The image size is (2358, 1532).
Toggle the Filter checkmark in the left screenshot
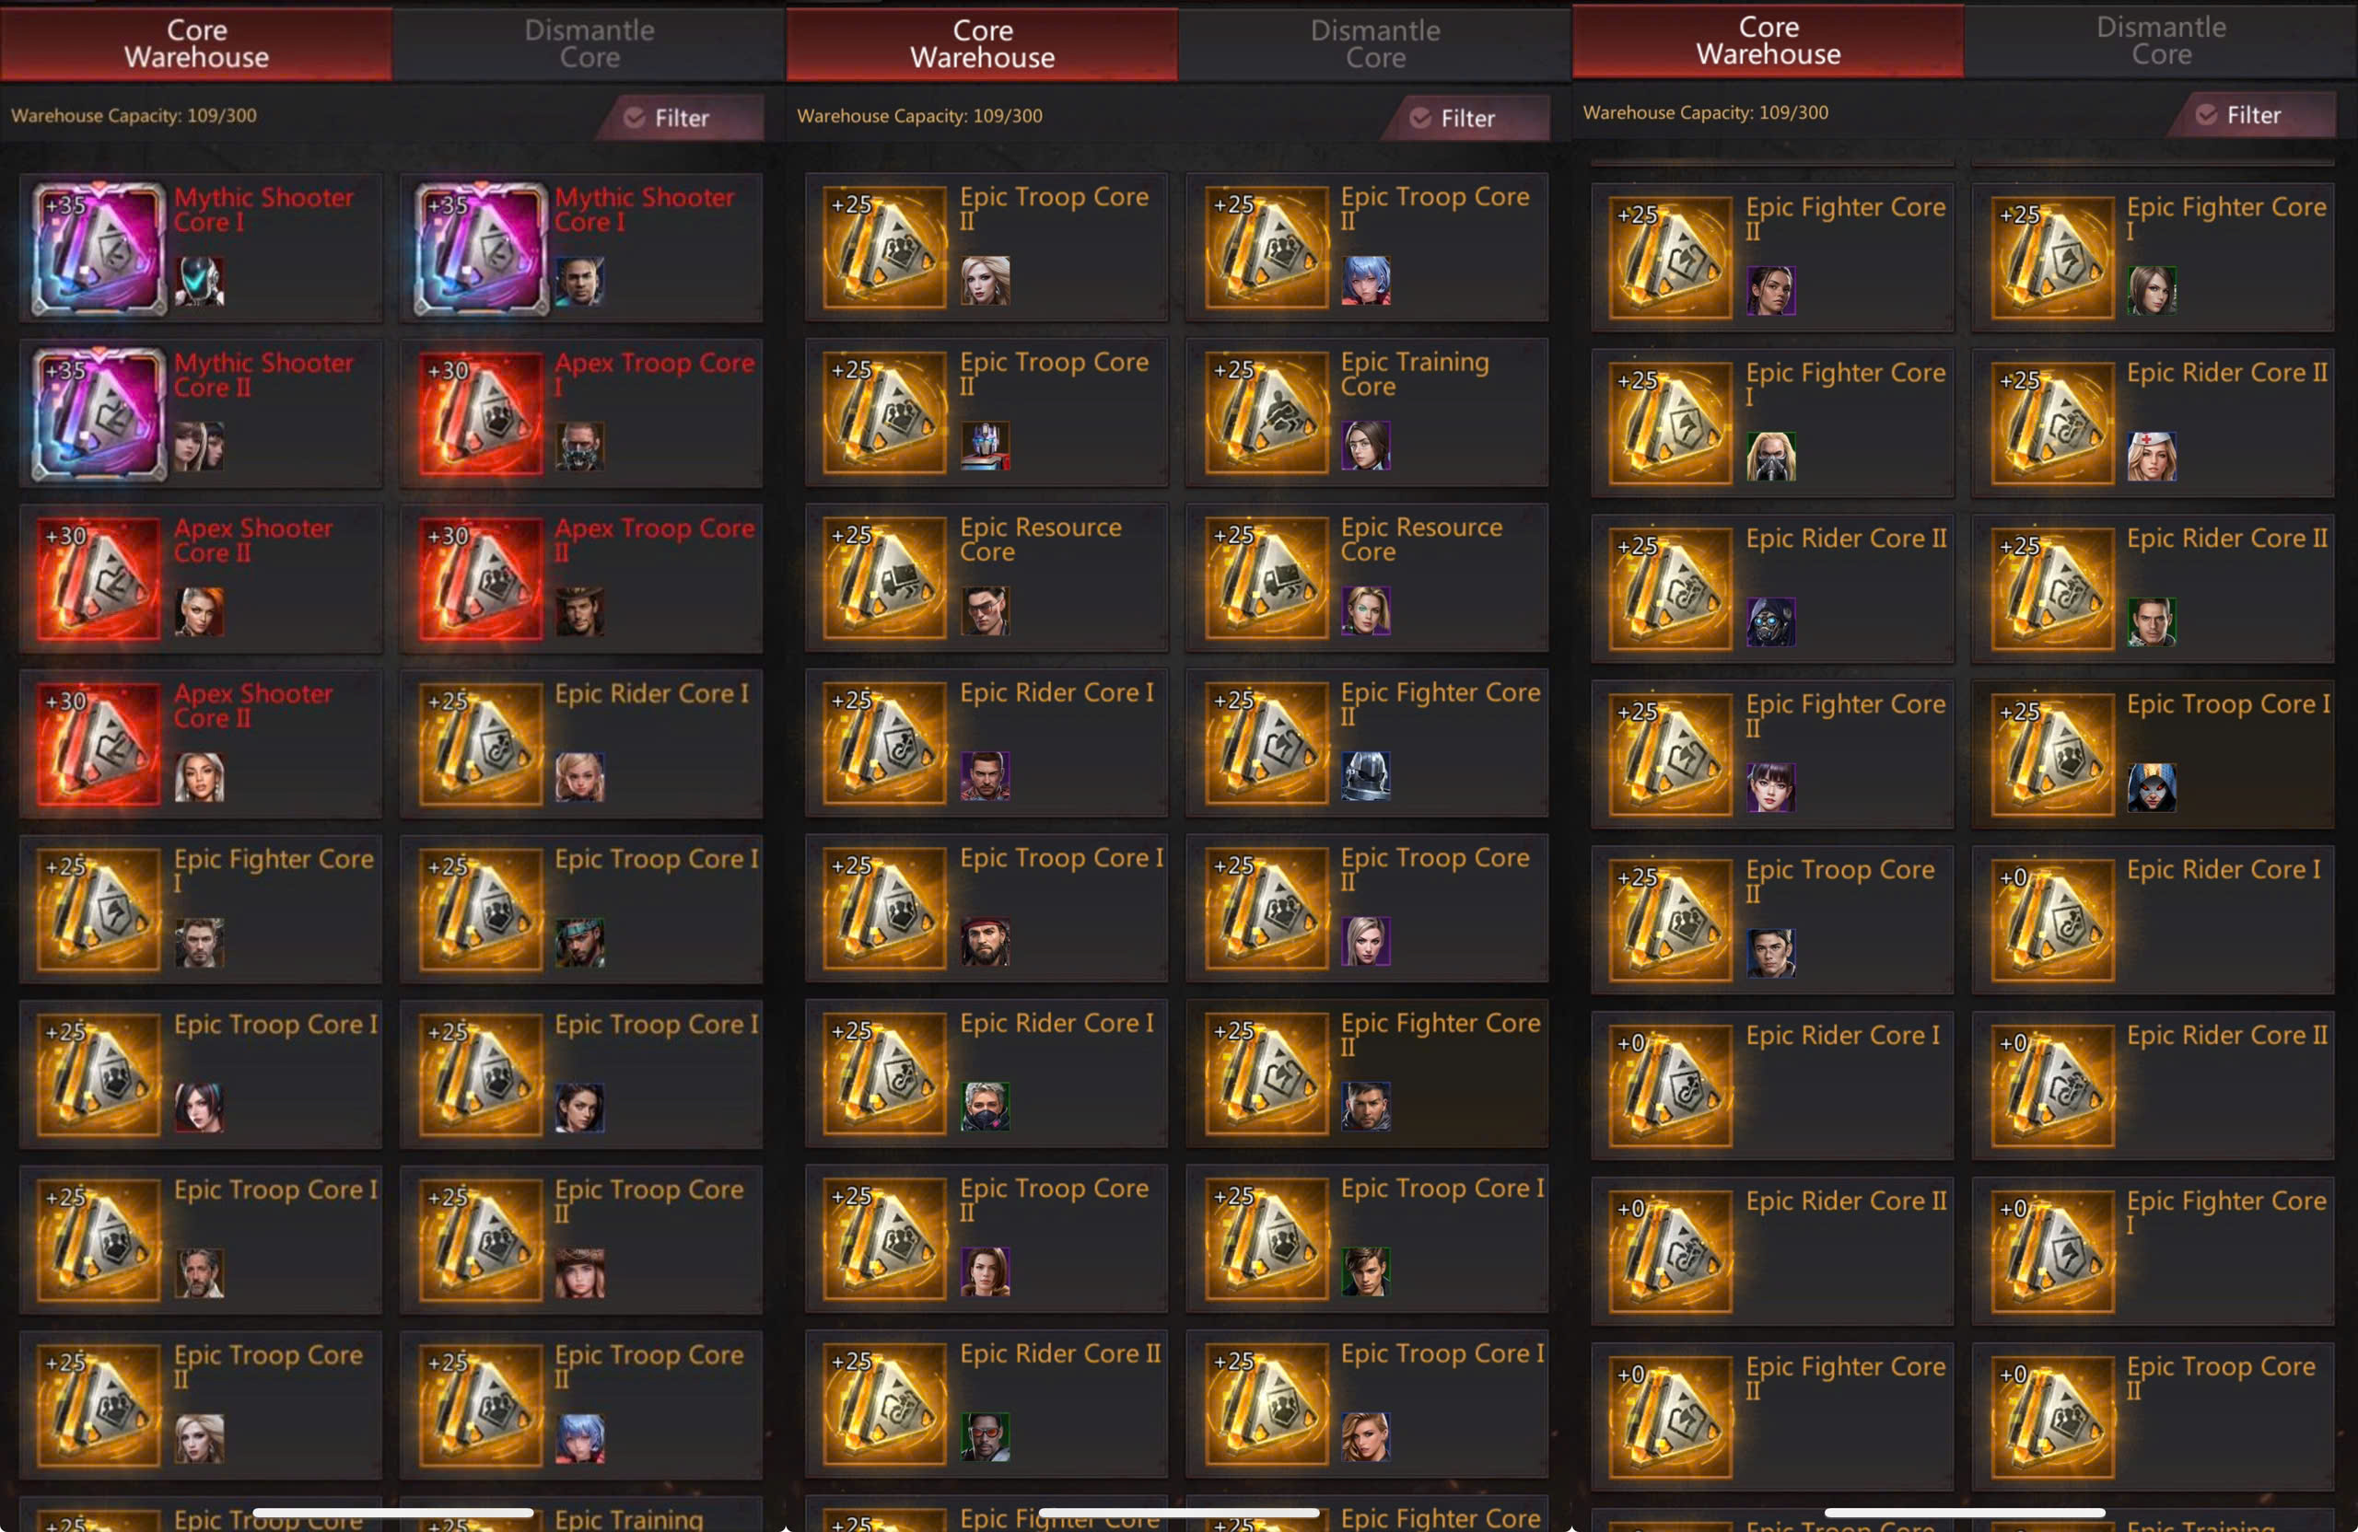tap(634, 118)
